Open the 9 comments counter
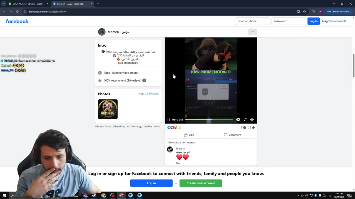The image size is (355, 199). [x=243, y=128]
